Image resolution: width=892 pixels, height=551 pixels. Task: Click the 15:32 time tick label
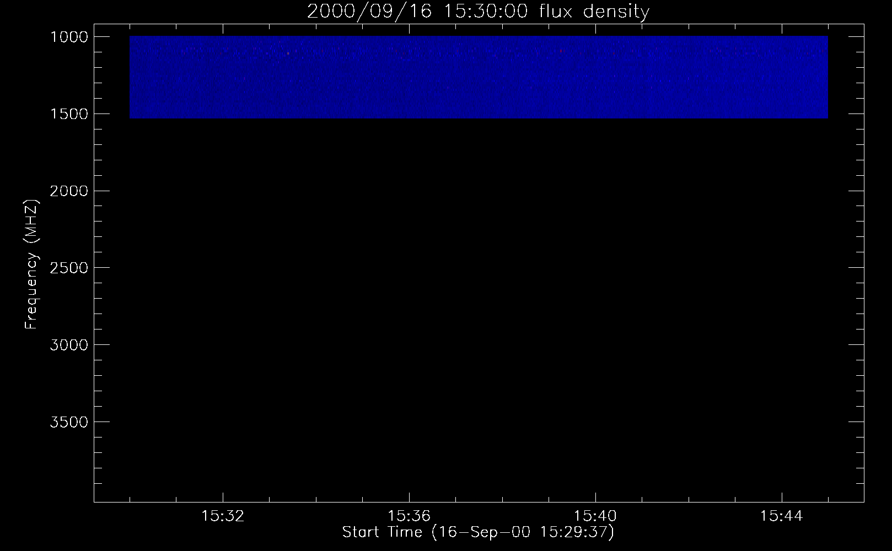tap(223, 516)
